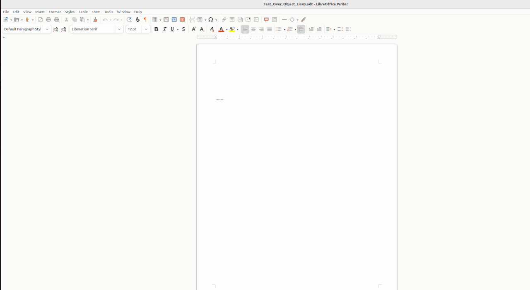The height and width of the screenshot is (290, 530).
Task: Run the spelling check
Action: click(137, 19)
